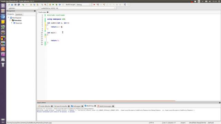Viewport: 221px width, 124px height.
Task: Open Replace using the toolbar icon
Action: tap(45, 4)
